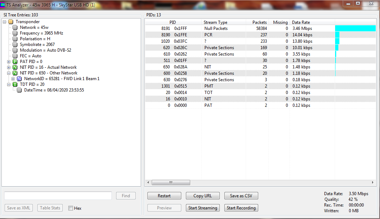Click the SI tree search text field

pos(58,196)
